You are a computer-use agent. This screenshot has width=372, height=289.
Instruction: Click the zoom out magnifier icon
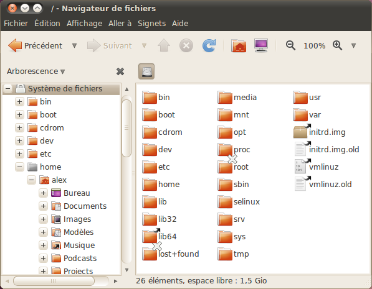290,45
